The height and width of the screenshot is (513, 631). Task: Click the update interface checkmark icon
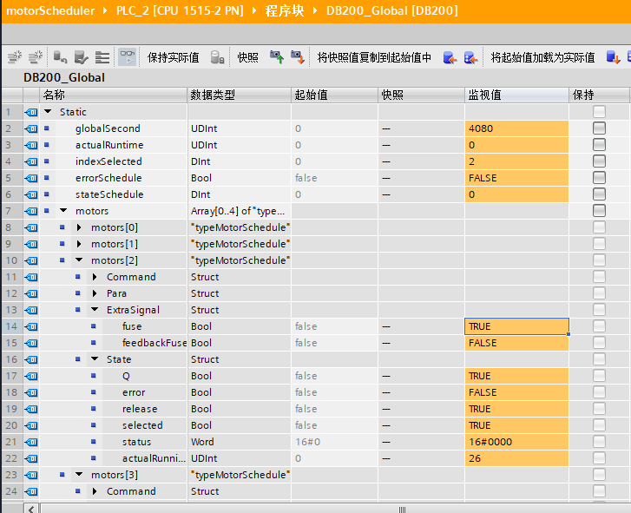pyautogui.click(x=82, y=57)
